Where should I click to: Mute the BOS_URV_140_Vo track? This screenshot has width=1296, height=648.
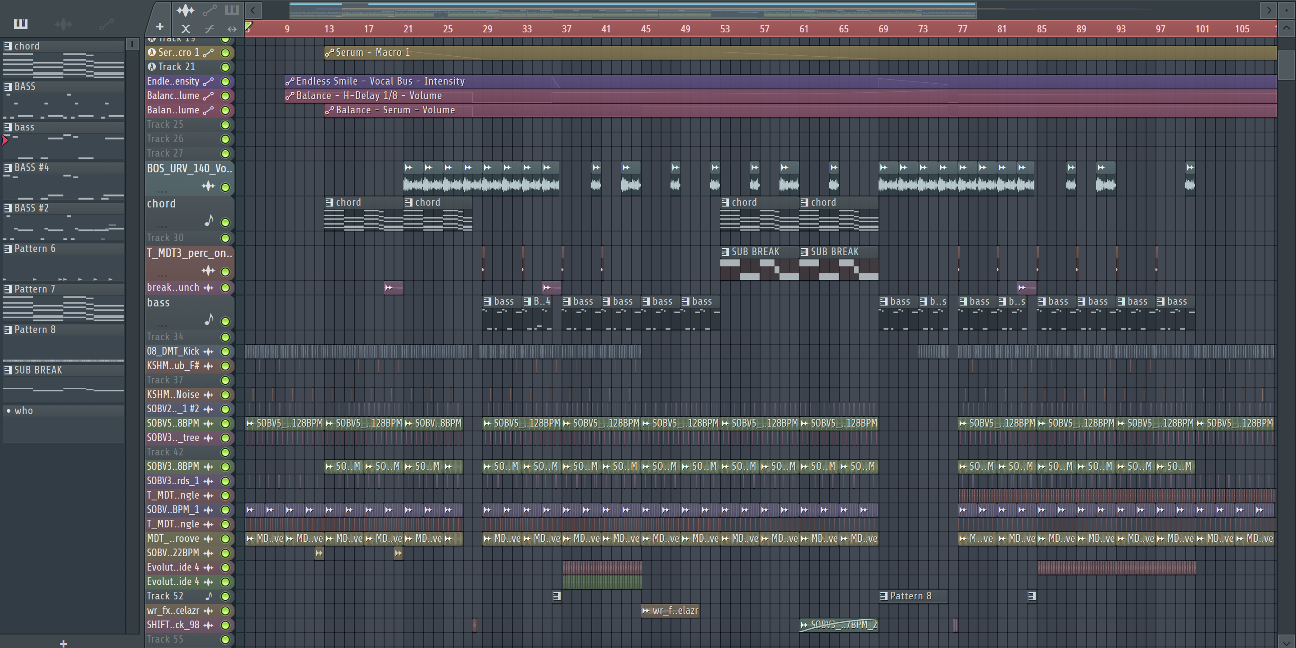coord(226,187)
